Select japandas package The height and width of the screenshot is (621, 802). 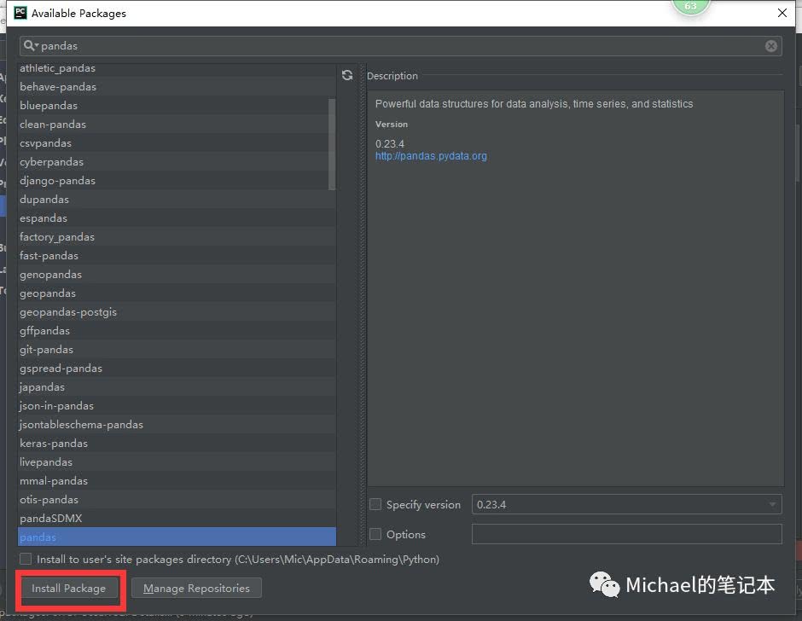point(177,386)
